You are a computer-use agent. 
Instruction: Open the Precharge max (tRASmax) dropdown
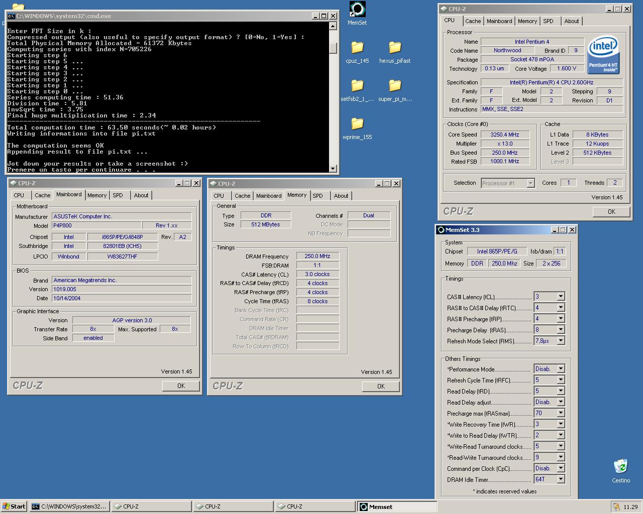[561, 413]
